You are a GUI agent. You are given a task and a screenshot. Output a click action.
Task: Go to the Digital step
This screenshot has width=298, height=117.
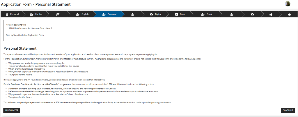tap(156, 14)
